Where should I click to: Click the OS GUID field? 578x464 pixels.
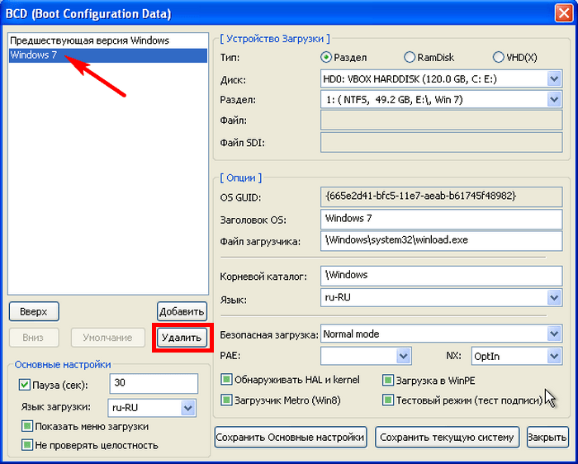pyautogui.click(x=441, y=196)
